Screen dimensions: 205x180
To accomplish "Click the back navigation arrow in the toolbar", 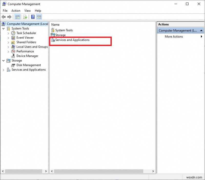I will click(x=4, y=17).
